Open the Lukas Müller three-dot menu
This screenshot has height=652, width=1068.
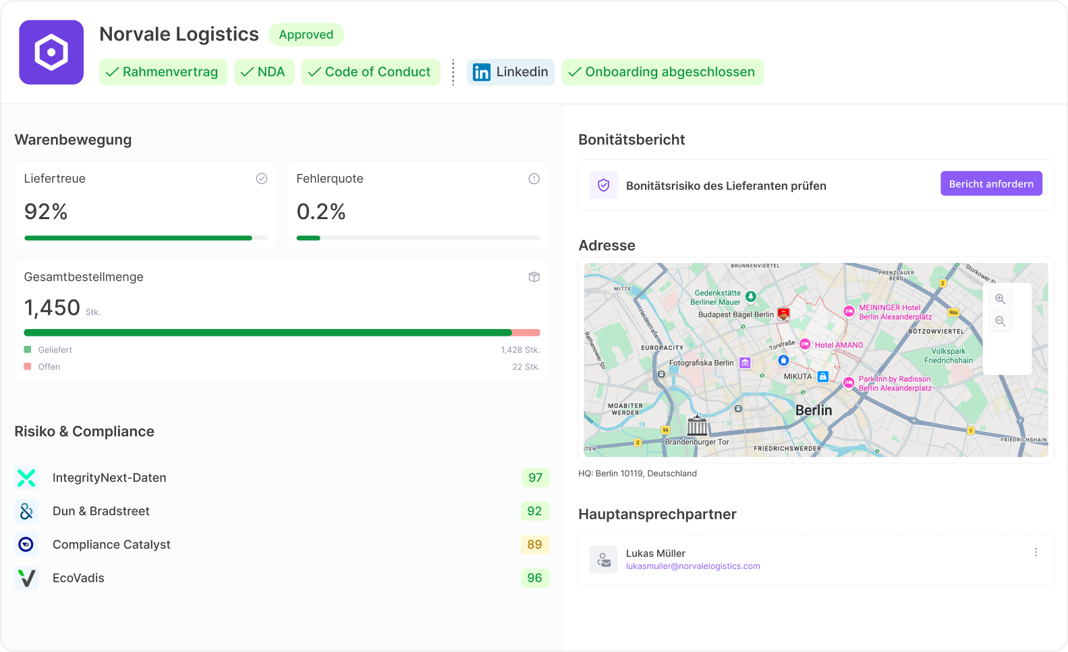click(1036, 552)
